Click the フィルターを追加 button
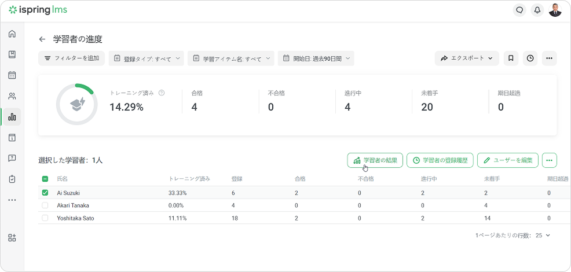Image resolution: width=571 pixels, height=272 pixels. (x=72, y=58)
